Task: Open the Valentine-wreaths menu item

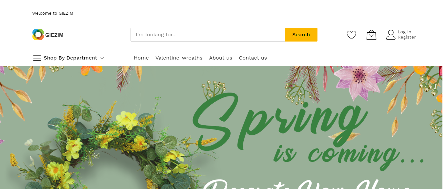Action: click(179, 58)
